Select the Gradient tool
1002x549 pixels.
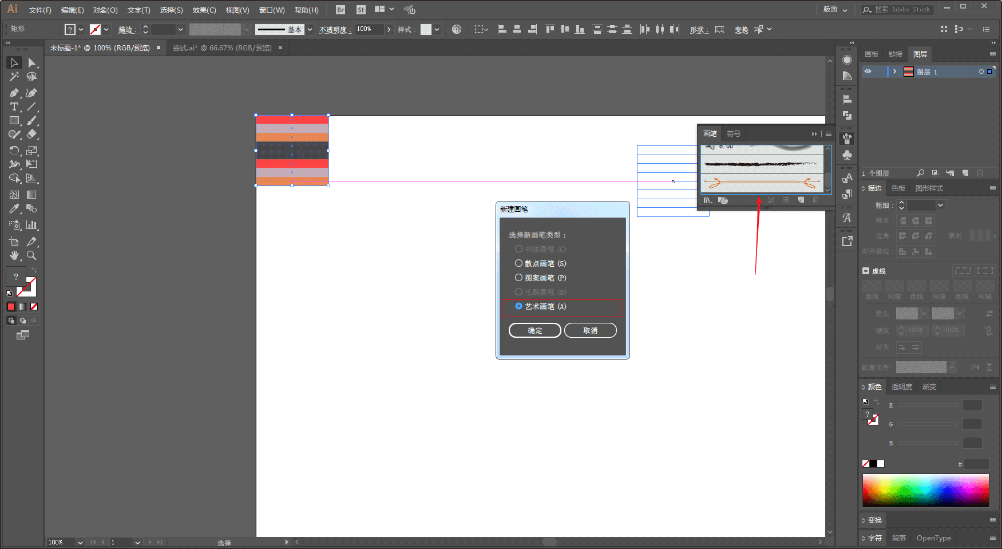coord(32,195)
